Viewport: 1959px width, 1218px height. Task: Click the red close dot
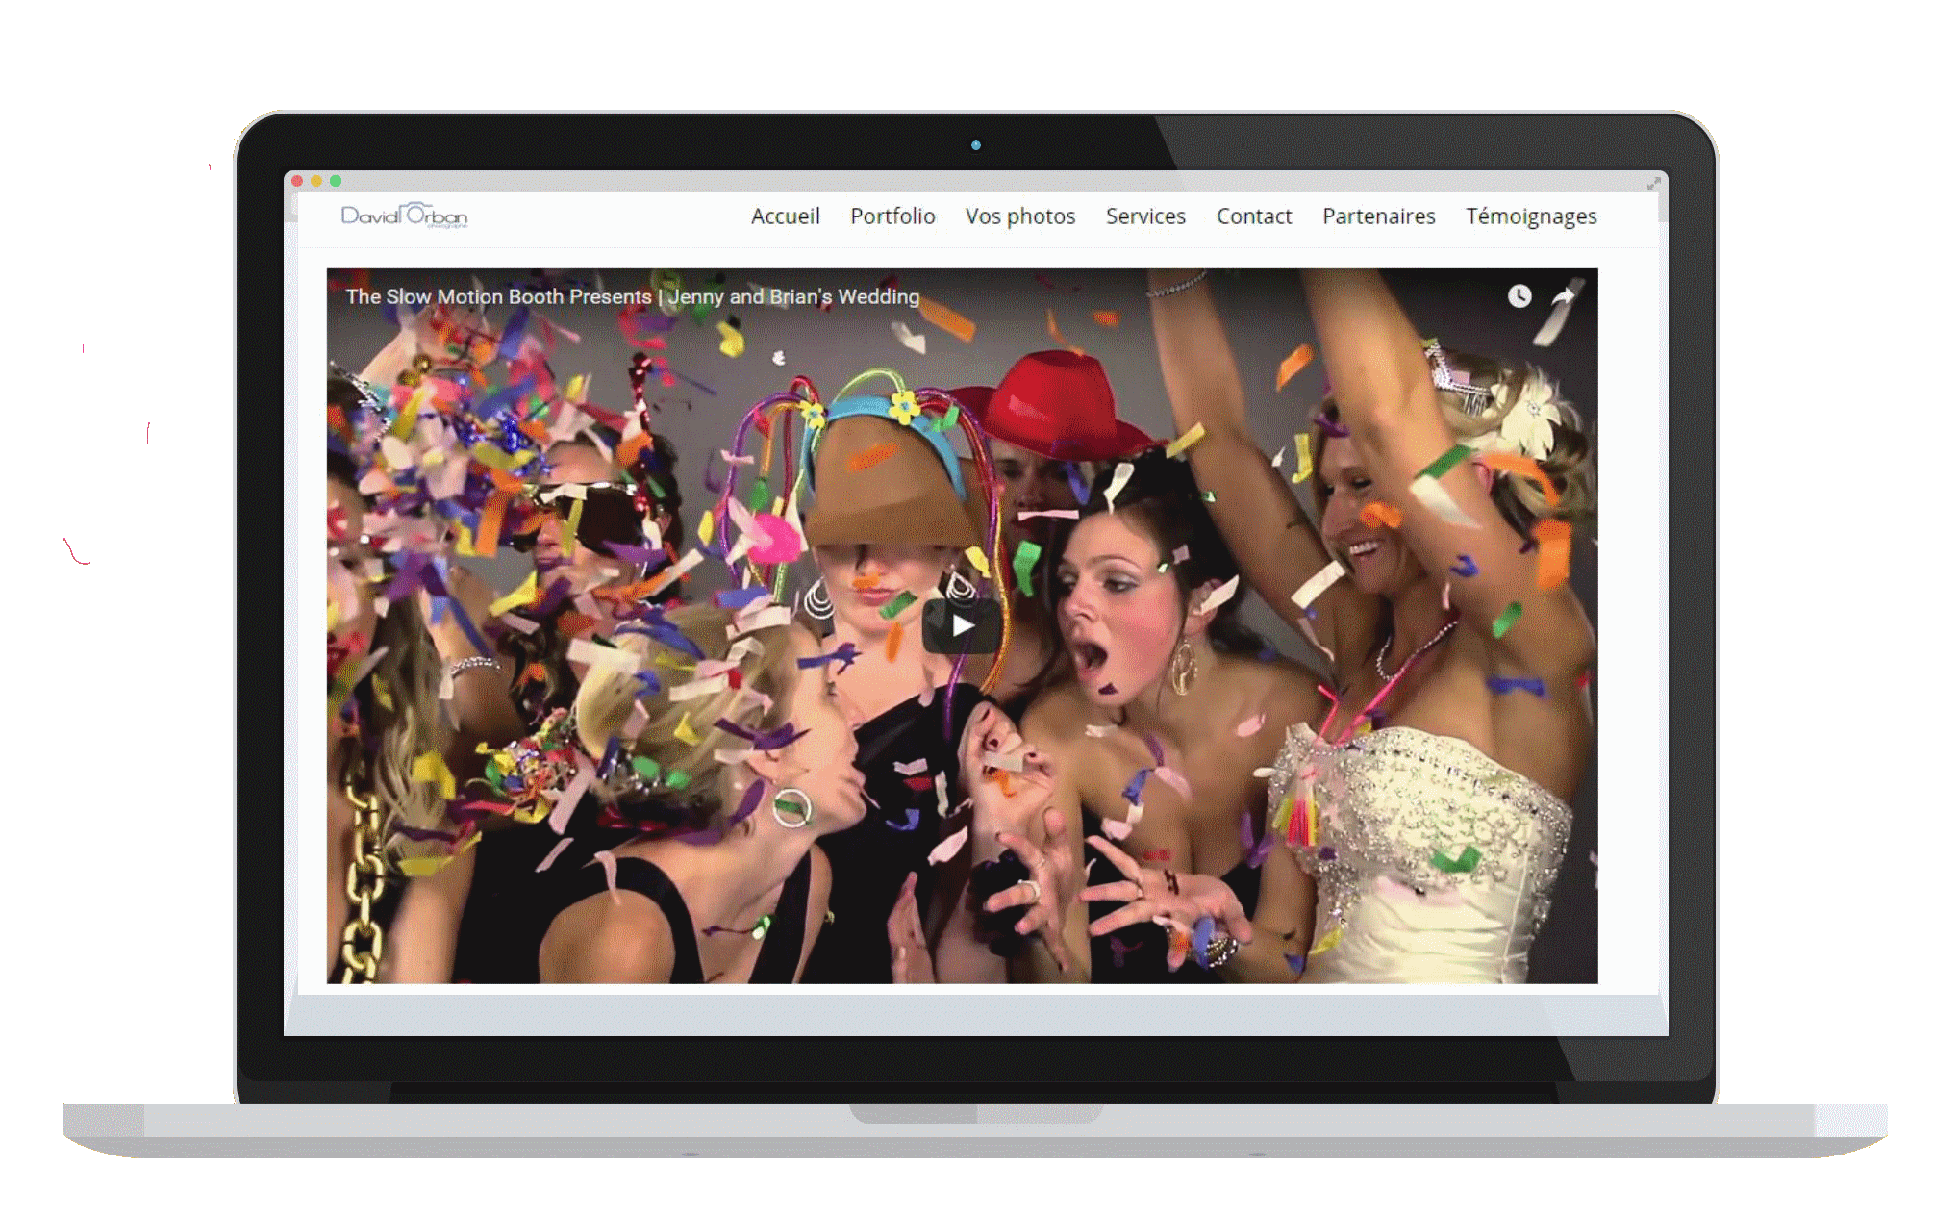click(x=297, y=181)
